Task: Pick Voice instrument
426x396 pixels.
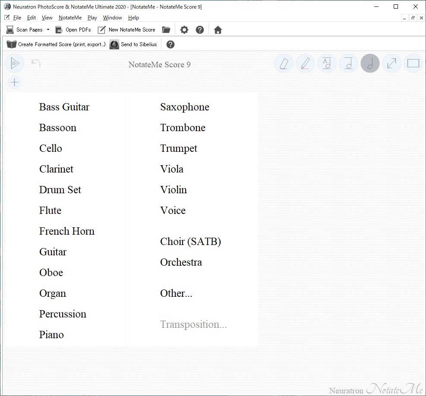Action: pos(173,211)
